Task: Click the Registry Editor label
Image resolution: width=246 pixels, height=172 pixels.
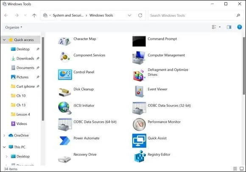Action: tap(159, 155)
